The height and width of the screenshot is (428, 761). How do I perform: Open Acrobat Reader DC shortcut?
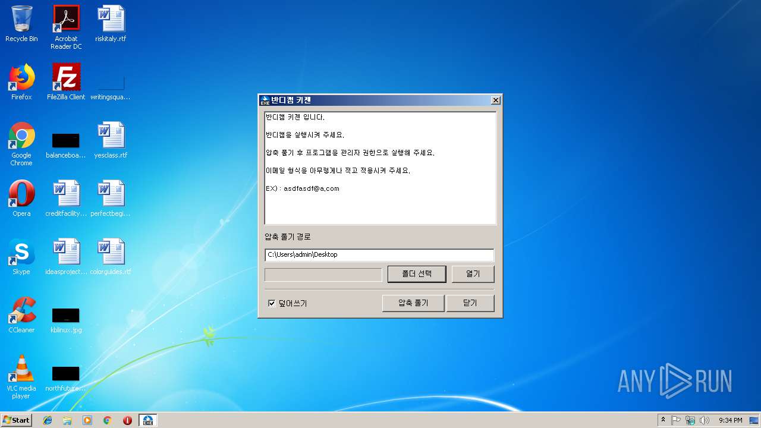coord(66,27)
